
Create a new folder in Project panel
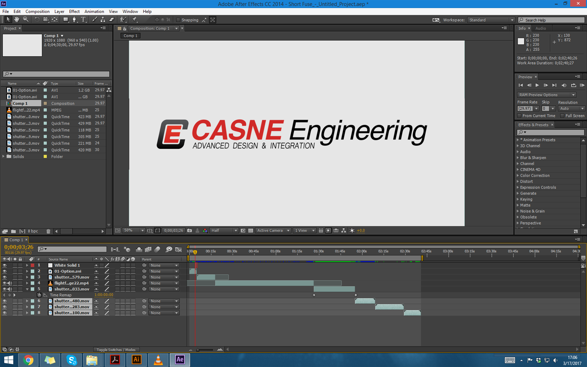point(13,231)
